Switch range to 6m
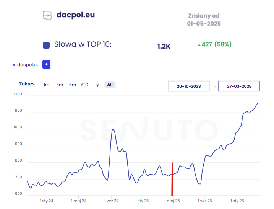Viewport: 274px width, 209px height. coord(73,85)
